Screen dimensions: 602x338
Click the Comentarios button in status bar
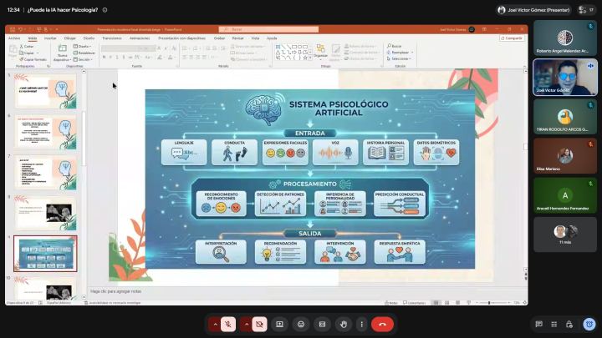tap(414, 303)
